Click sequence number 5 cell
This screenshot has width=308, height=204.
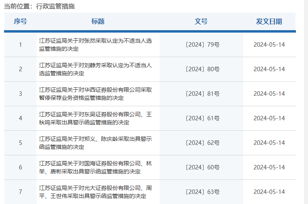[21, 143]
